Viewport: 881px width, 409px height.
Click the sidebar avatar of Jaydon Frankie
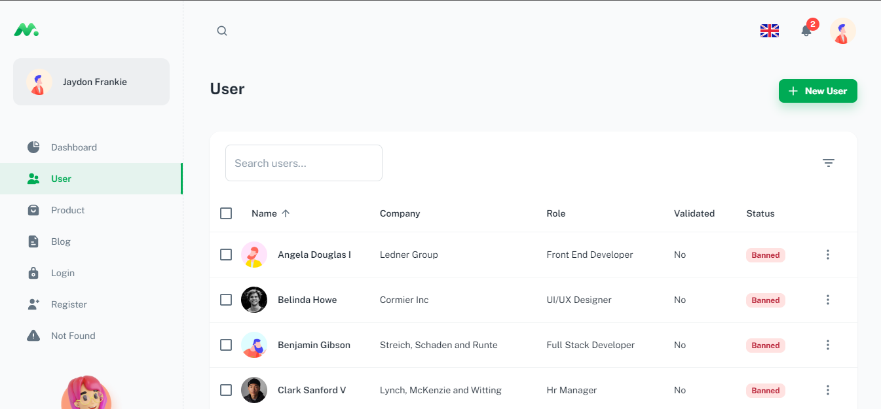pyautogui.click(x=39, y=82)
